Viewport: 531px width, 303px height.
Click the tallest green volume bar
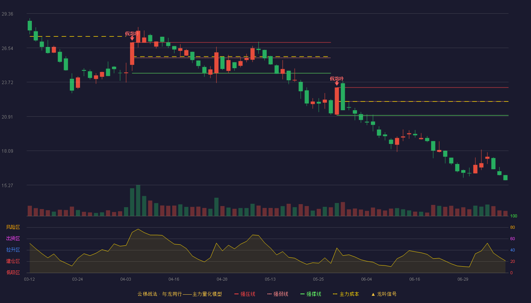(x=138, y=201)
